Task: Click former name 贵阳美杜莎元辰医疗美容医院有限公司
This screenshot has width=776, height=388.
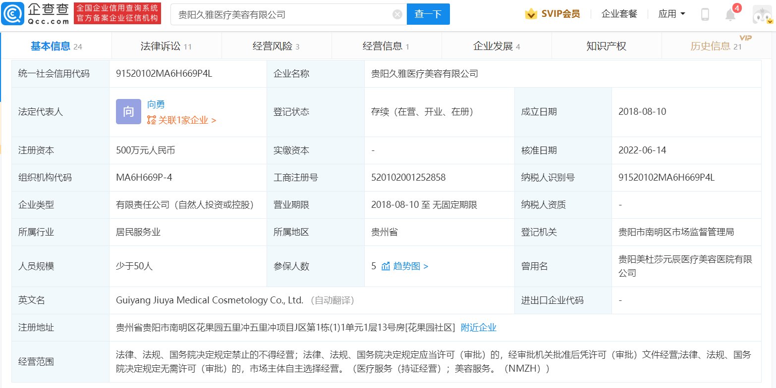Action: 685,266
